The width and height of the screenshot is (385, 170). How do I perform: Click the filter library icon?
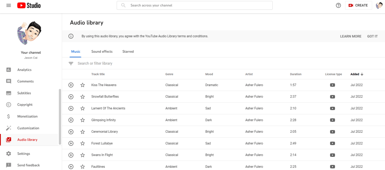click(x=71, y=64)
